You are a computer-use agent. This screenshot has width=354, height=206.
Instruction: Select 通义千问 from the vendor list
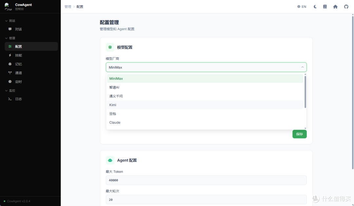pos(205,96)
